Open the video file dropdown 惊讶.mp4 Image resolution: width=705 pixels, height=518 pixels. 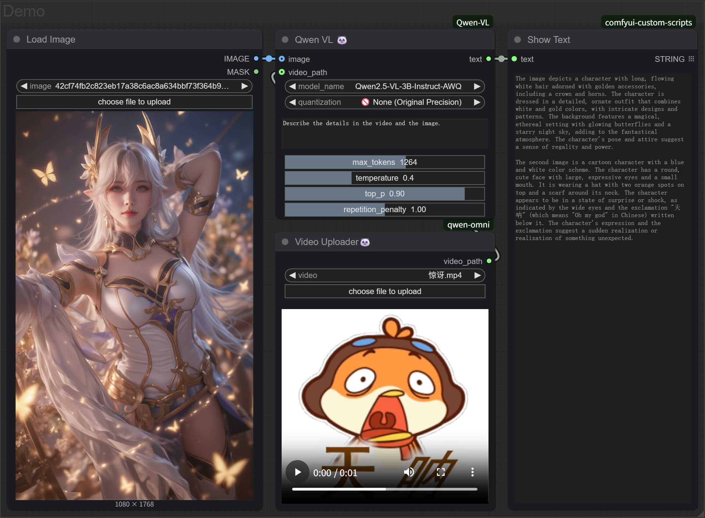tap(385, 275)
